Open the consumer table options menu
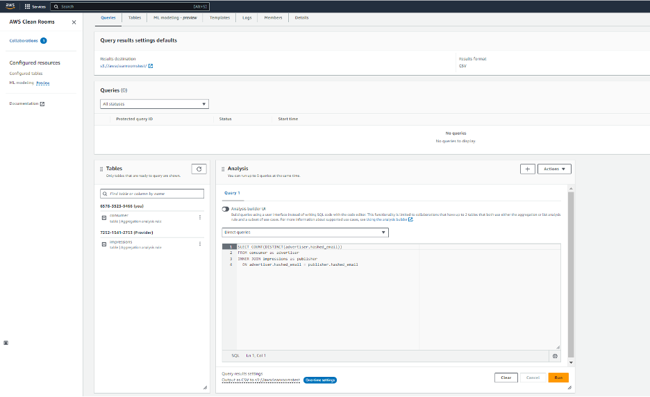The width and height of the screenshot is (650, 397). (200, 217)
